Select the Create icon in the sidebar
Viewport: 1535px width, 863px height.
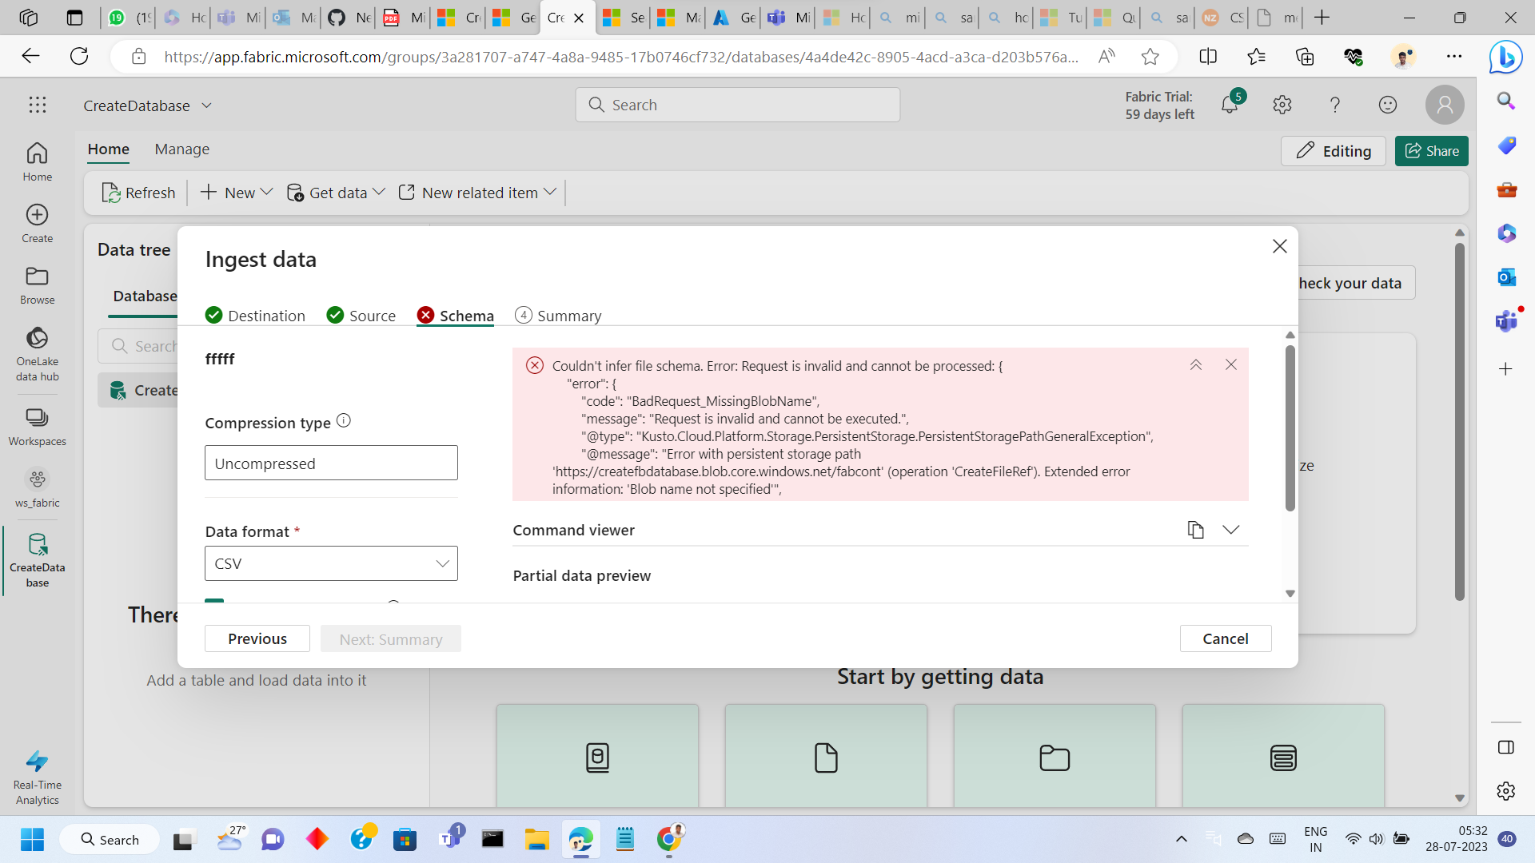click(37, 222)
